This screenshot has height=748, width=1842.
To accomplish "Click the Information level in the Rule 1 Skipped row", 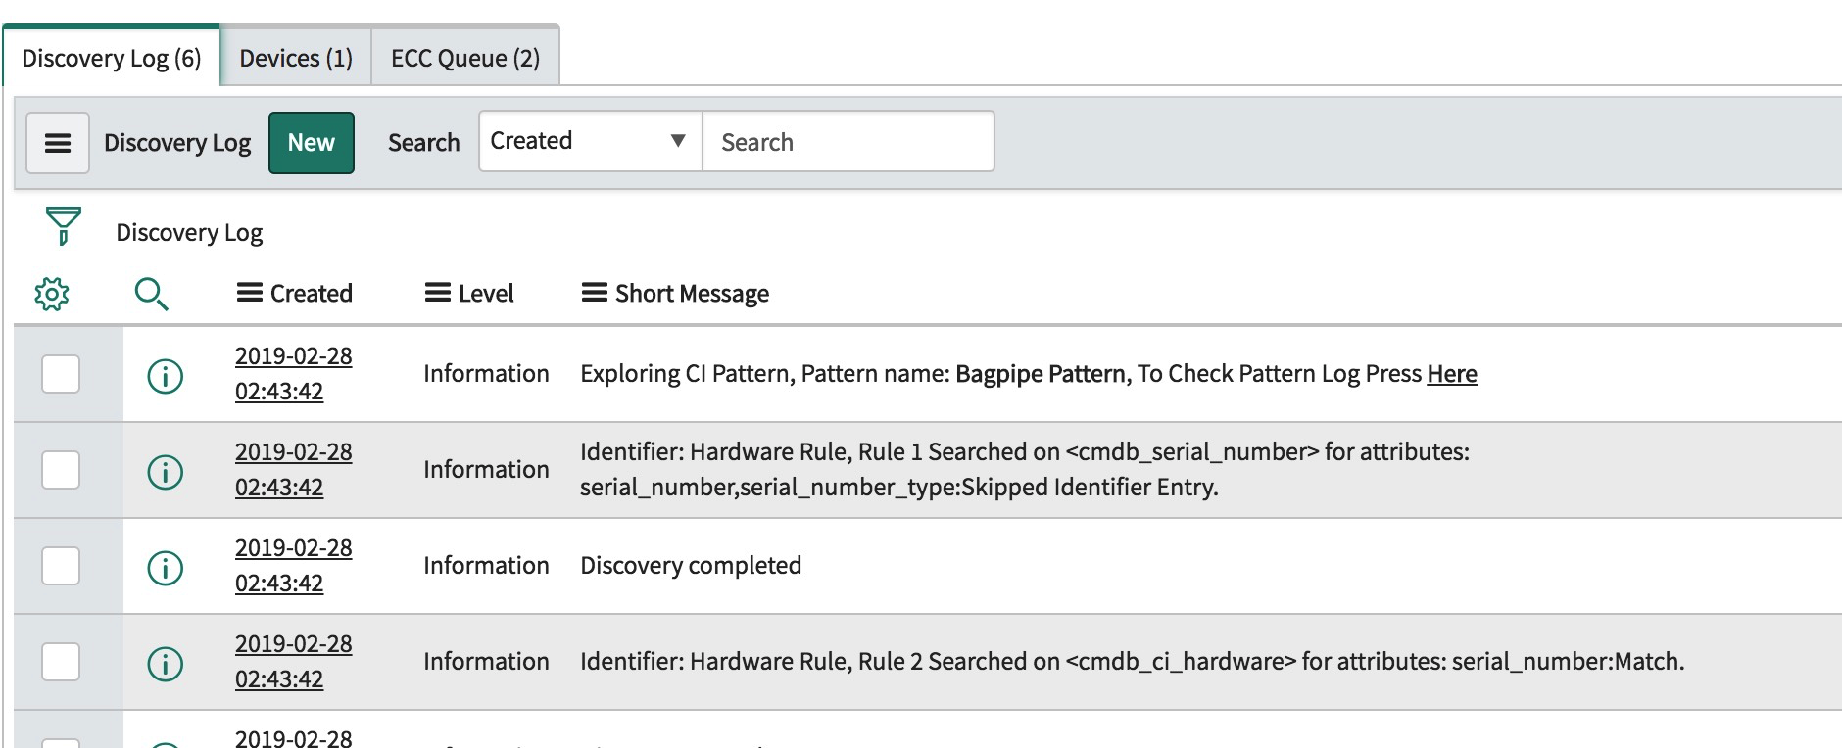I will [486, 470].
